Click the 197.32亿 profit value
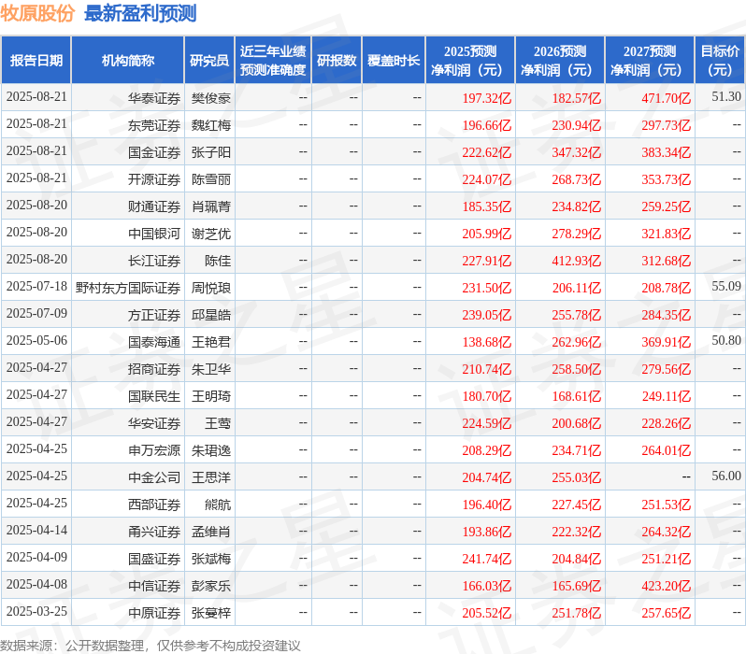Image resolution: width=746 pixels, height=654 pixels. [487, 98]
